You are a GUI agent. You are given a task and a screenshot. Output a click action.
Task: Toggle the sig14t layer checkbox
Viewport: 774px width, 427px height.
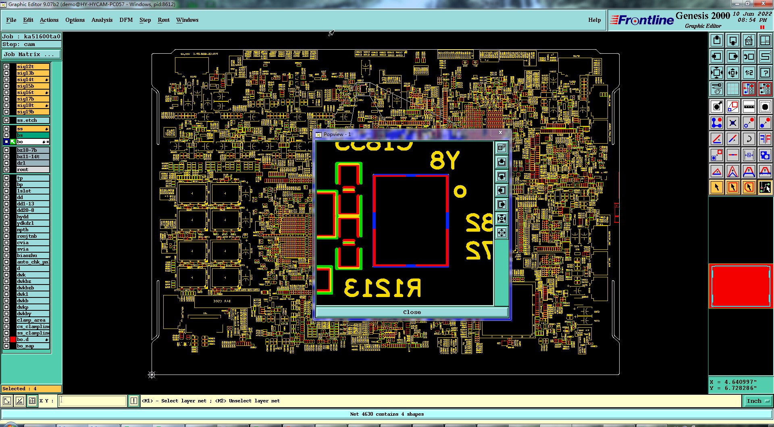pos(6,80)
